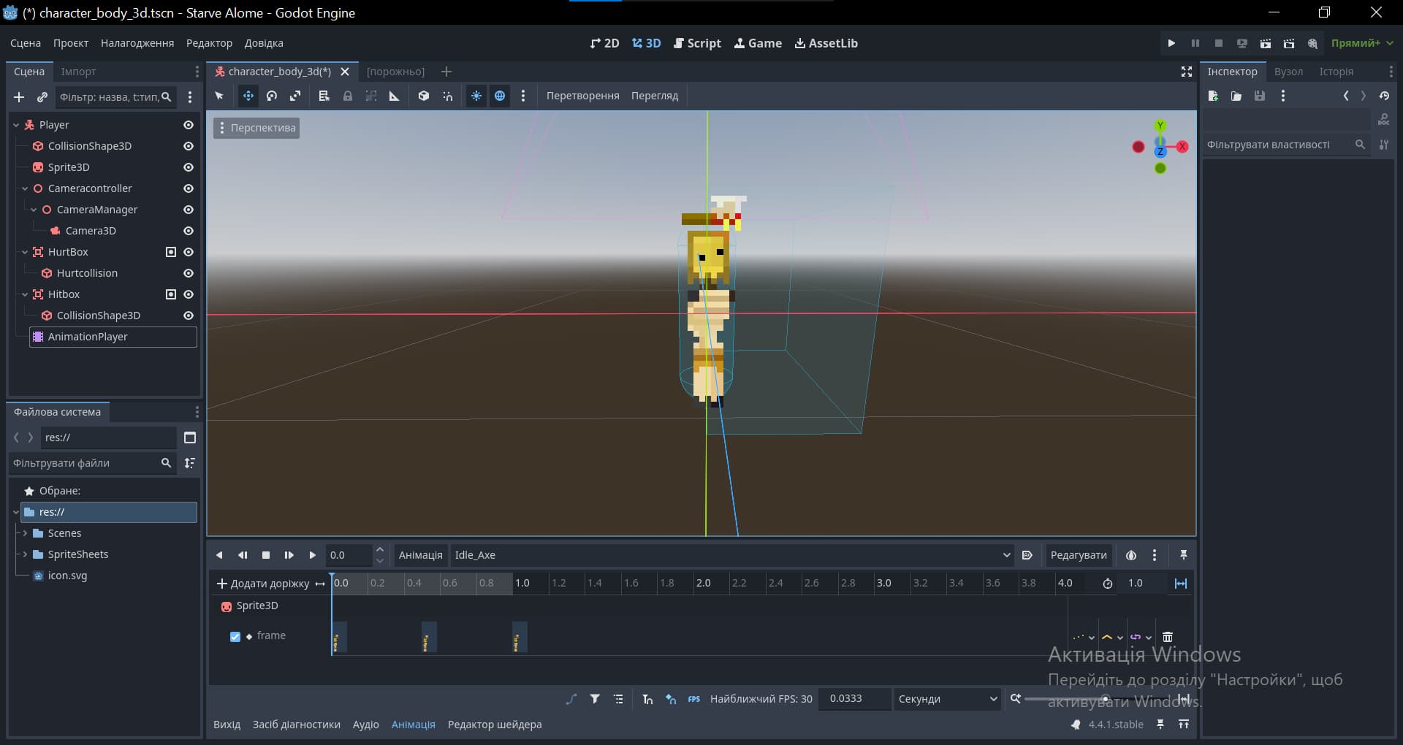The image size is (1403, 745).
Task: Open the time unit dropdown (Секунди)
Action: (x=947, y=699)
